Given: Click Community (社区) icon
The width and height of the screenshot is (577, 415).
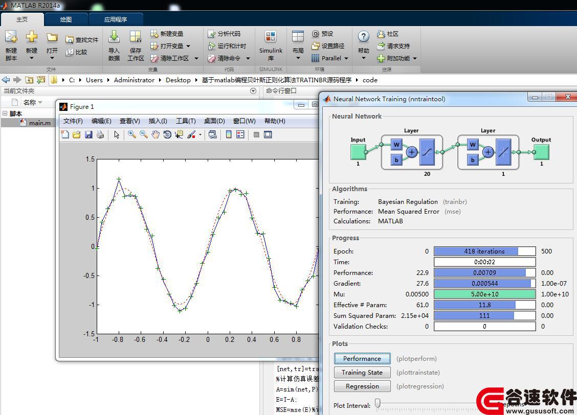Looking at the screenshot, I should (x=381, y=34).
